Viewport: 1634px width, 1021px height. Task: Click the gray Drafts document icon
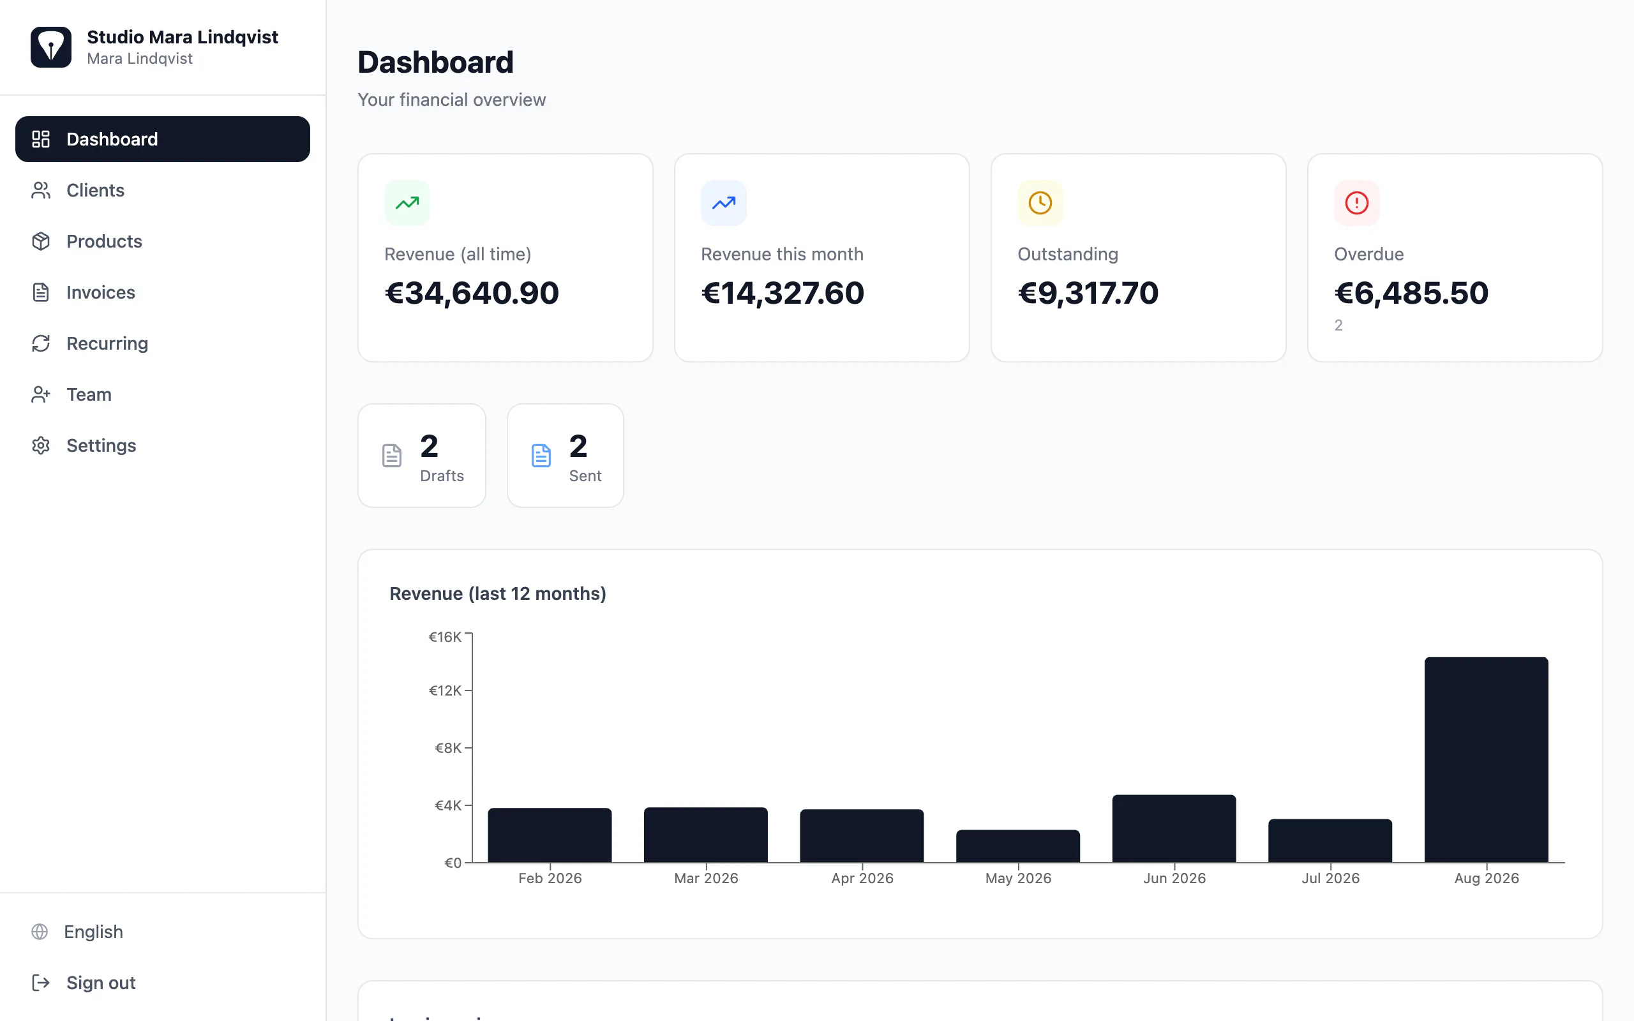[x=392, y=456]
